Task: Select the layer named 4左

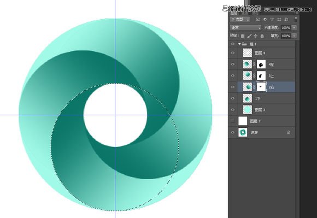Action: tap(271, 64)
